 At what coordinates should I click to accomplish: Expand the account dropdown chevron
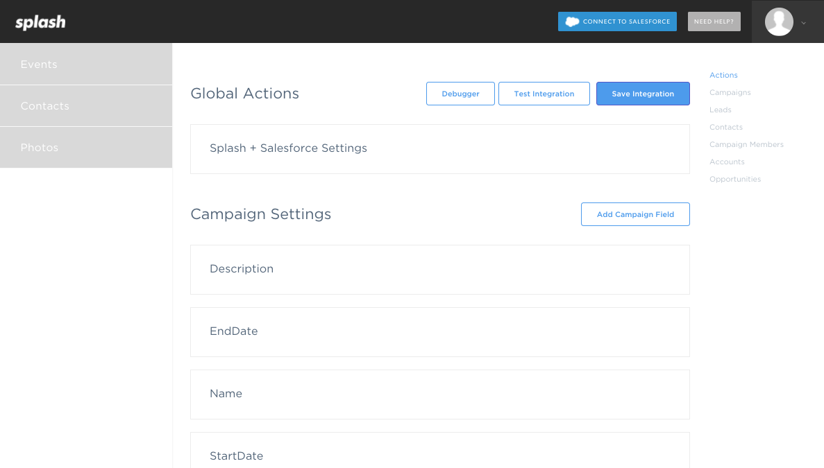pos(803,23)
